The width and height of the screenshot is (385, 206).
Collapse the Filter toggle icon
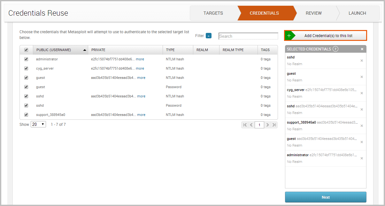click(x=209, y=36)
